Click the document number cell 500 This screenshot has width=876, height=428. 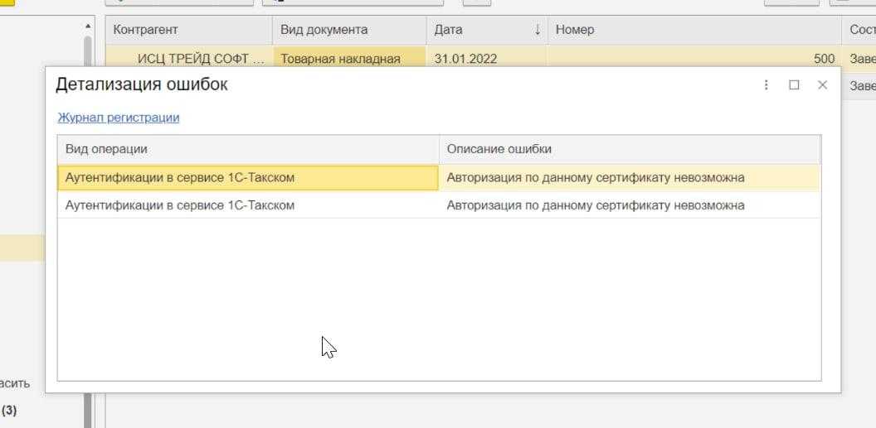point(694,58)
